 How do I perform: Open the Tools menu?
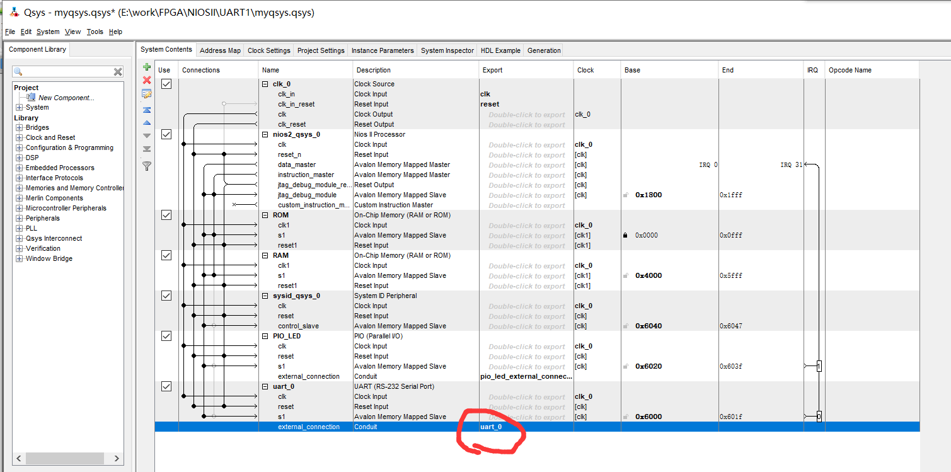(95, 32)
